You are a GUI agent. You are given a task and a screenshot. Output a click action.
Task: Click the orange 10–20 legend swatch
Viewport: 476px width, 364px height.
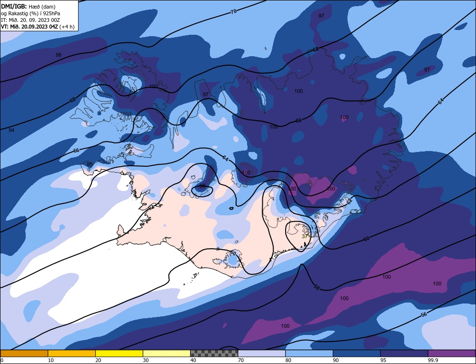[x=72, y=353]
